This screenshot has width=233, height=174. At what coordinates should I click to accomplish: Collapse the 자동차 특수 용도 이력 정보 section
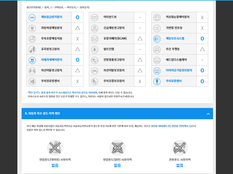[x=208, y=114]
